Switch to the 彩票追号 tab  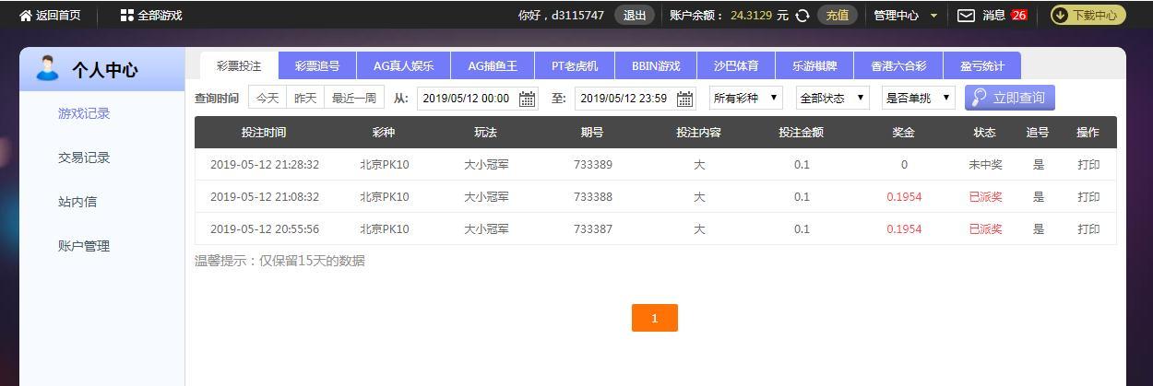tap(317, 66)
